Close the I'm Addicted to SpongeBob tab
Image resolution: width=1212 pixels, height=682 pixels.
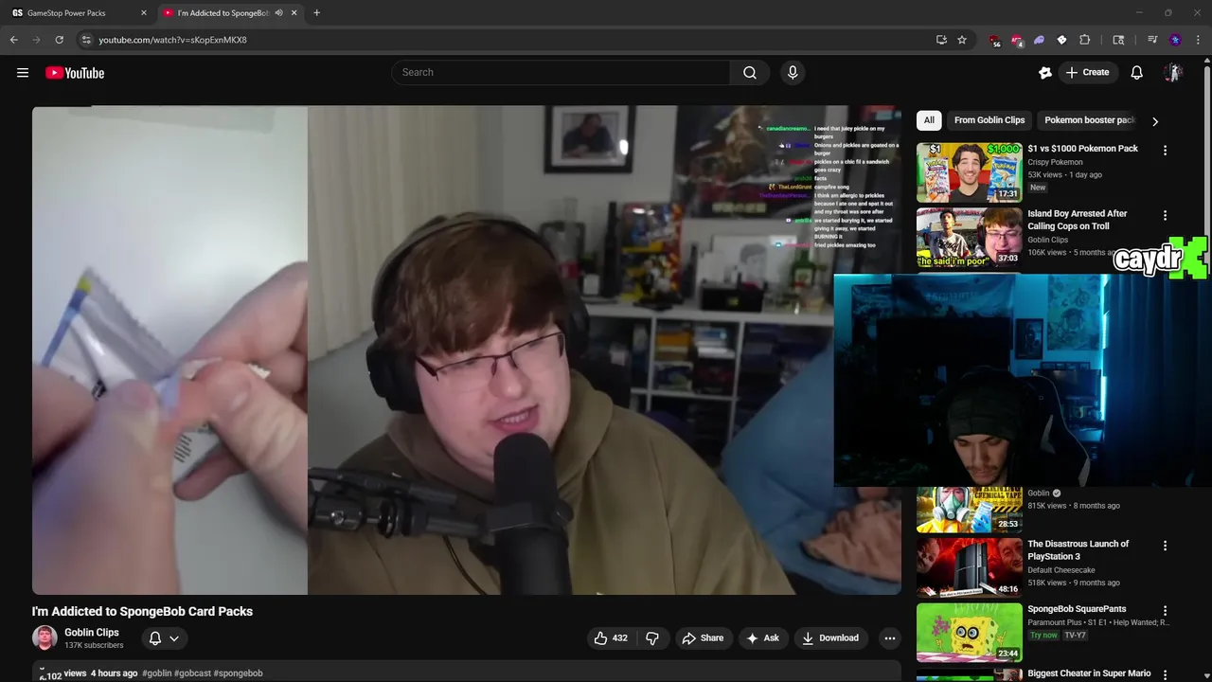point(294,13)
